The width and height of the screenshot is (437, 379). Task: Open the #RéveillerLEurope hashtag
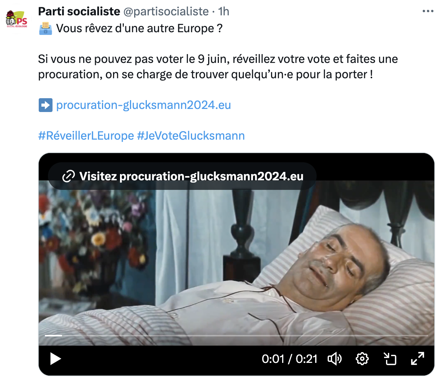tap(86, 136)
